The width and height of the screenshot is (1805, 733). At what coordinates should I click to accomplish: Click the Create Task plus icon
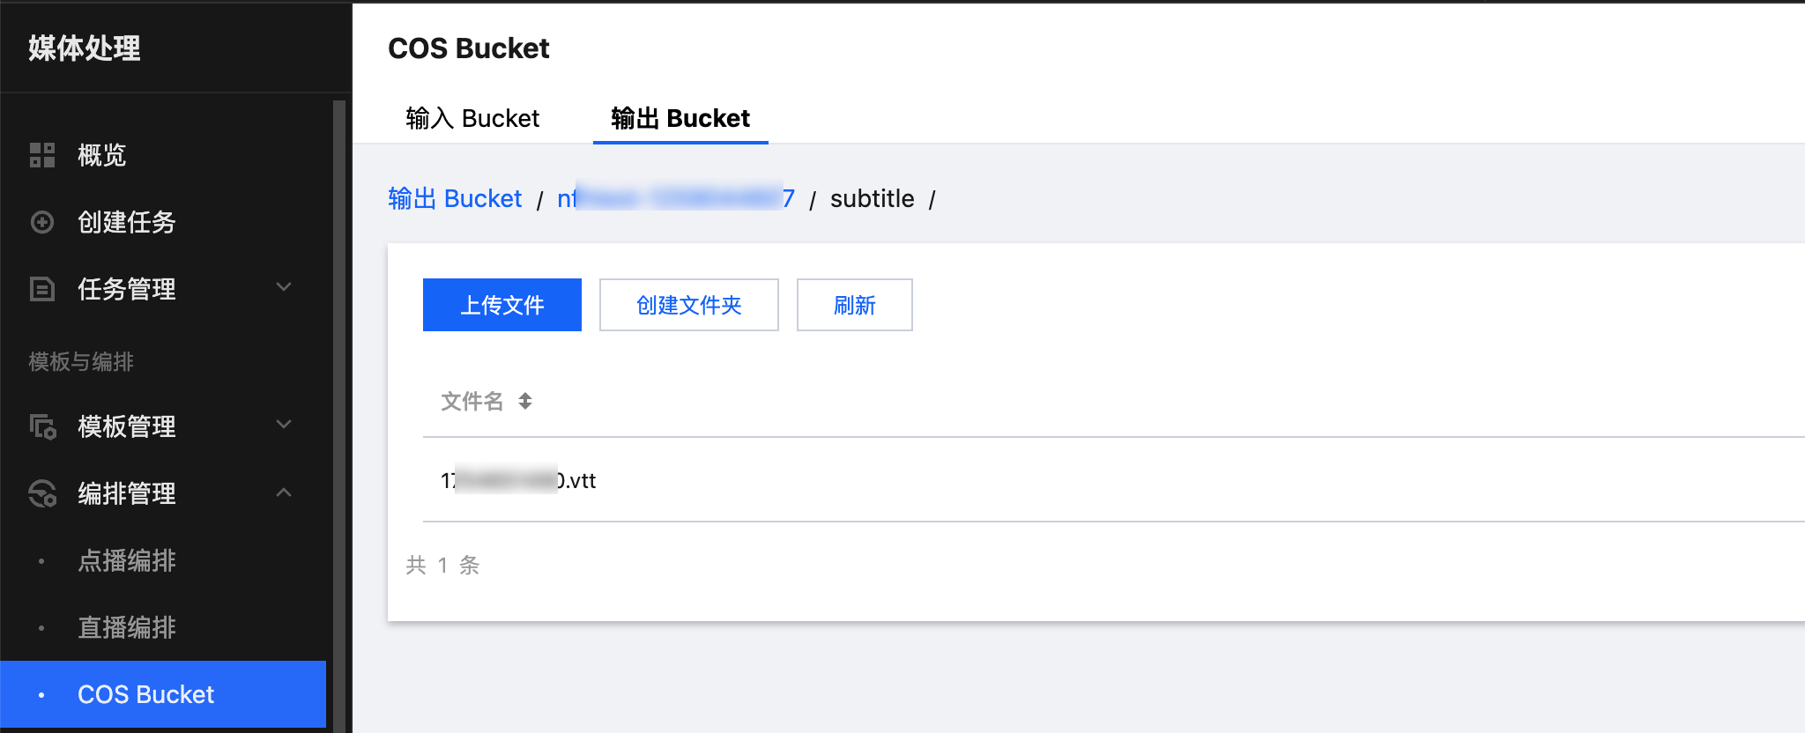click(x=42, y=222)
